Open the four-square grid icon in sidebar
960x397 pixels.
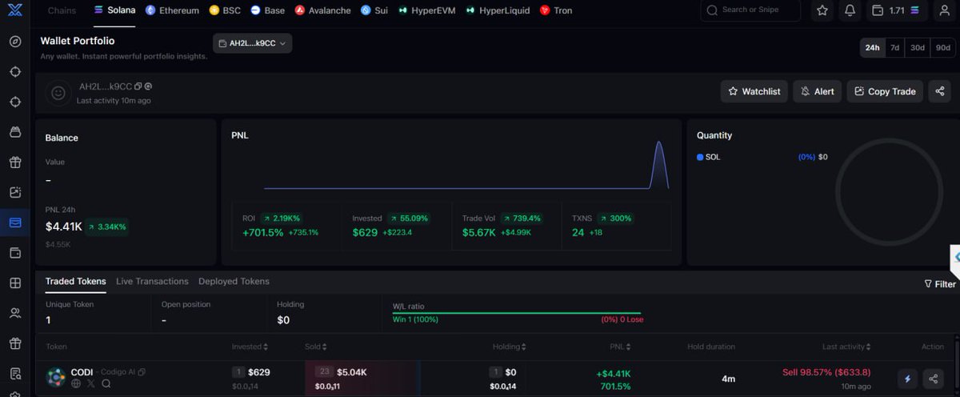15,283
